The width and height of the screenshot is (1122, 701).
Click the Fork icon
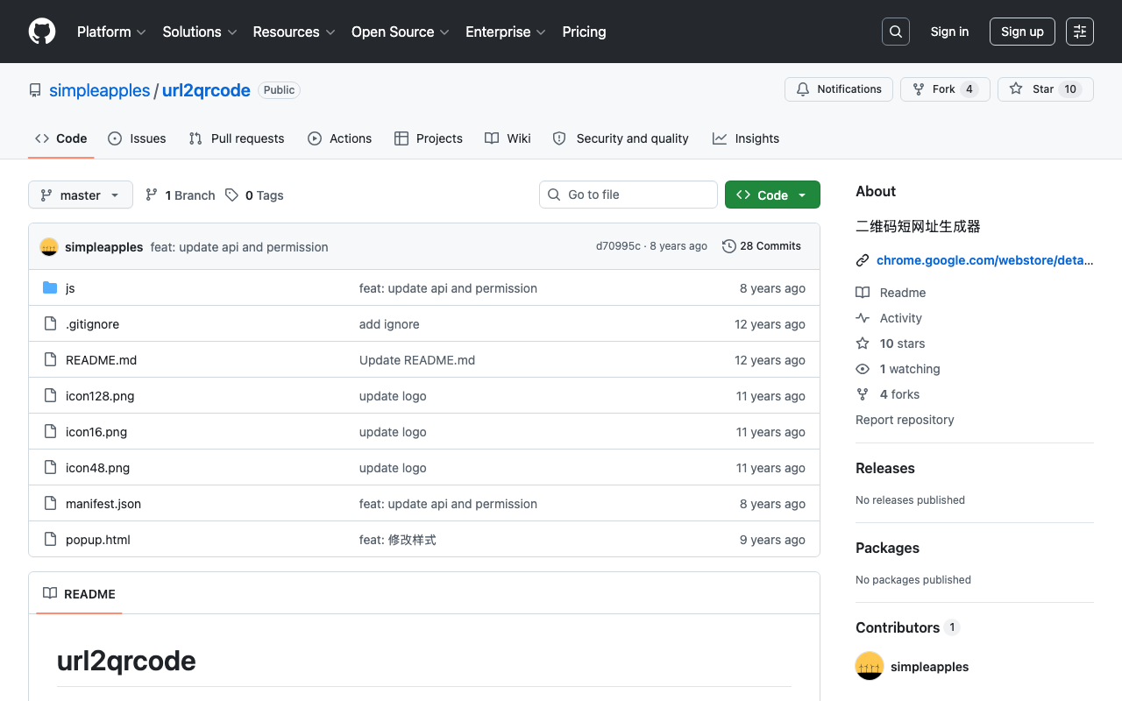point(919,89)
